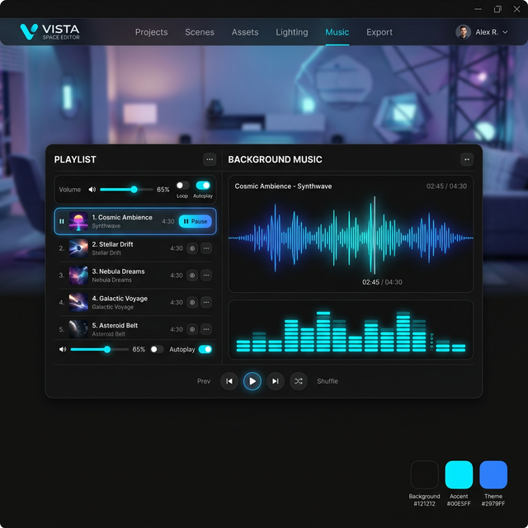
Task: Click the previous track skip icon
Action: 229,381
